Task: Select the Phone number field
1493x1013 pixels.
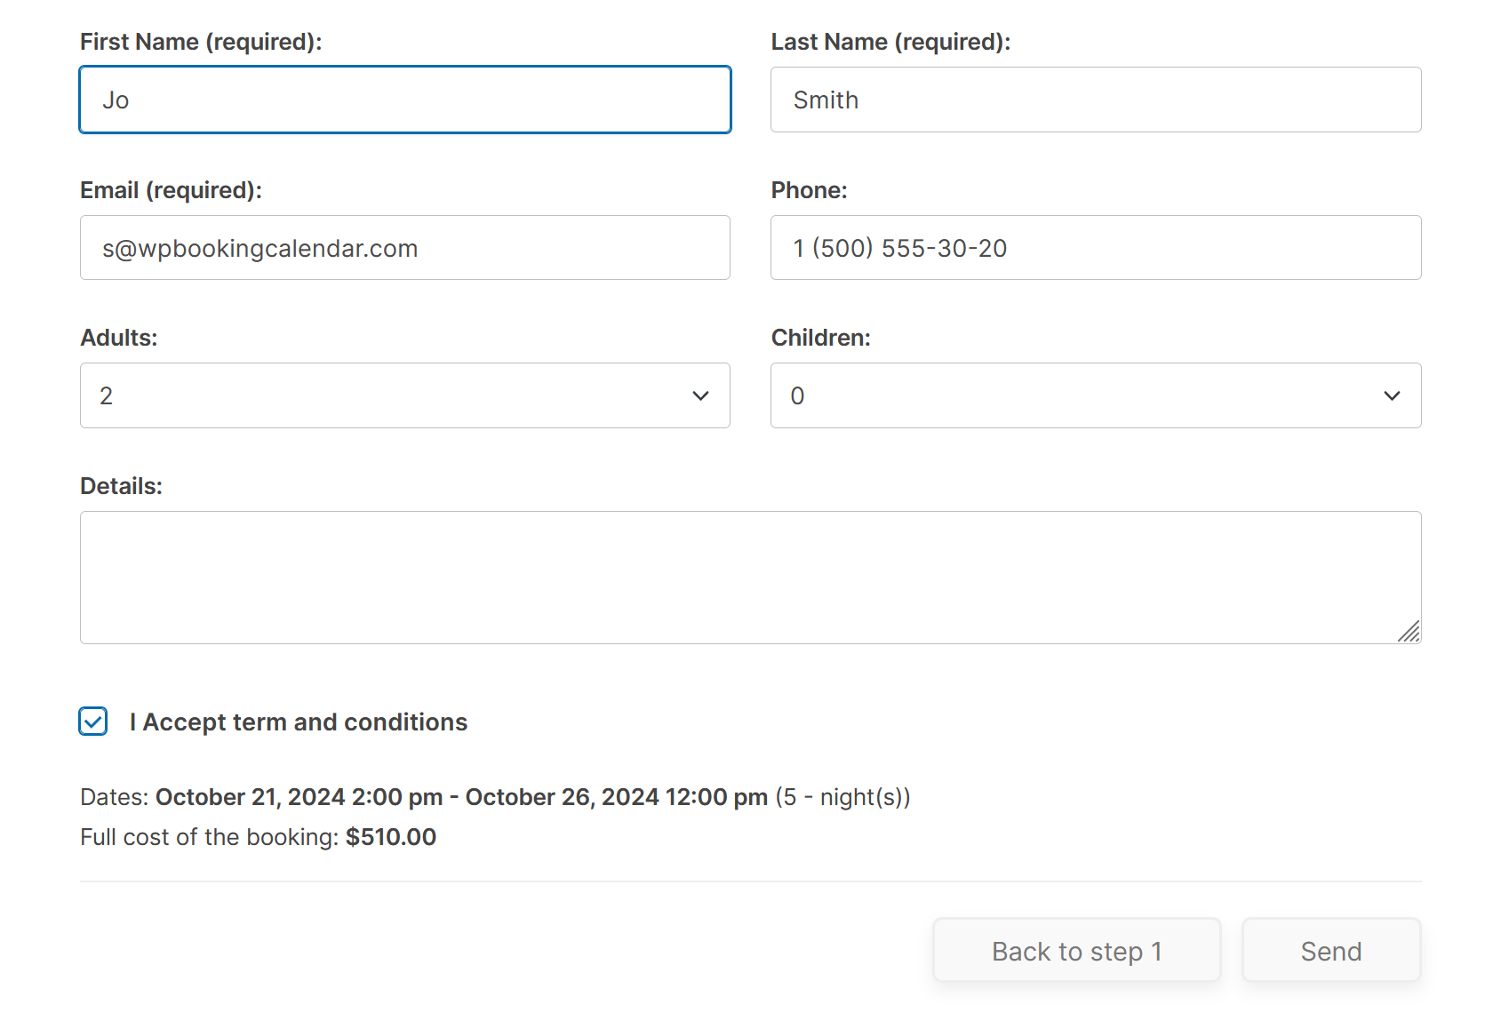Action: [1095, 248]
